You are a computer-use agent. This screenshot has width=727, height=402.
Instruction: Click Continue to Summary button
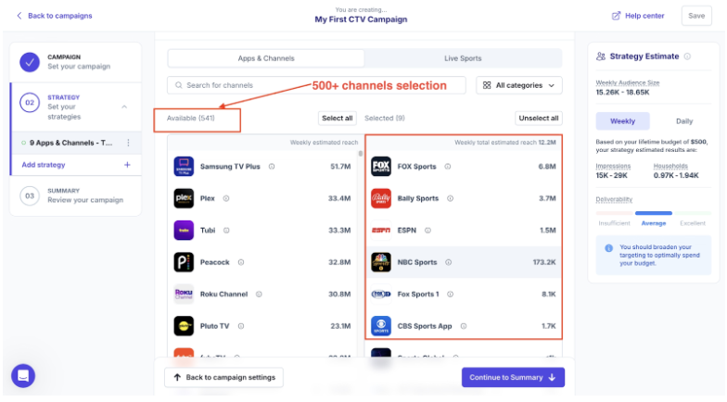(513, 378)
